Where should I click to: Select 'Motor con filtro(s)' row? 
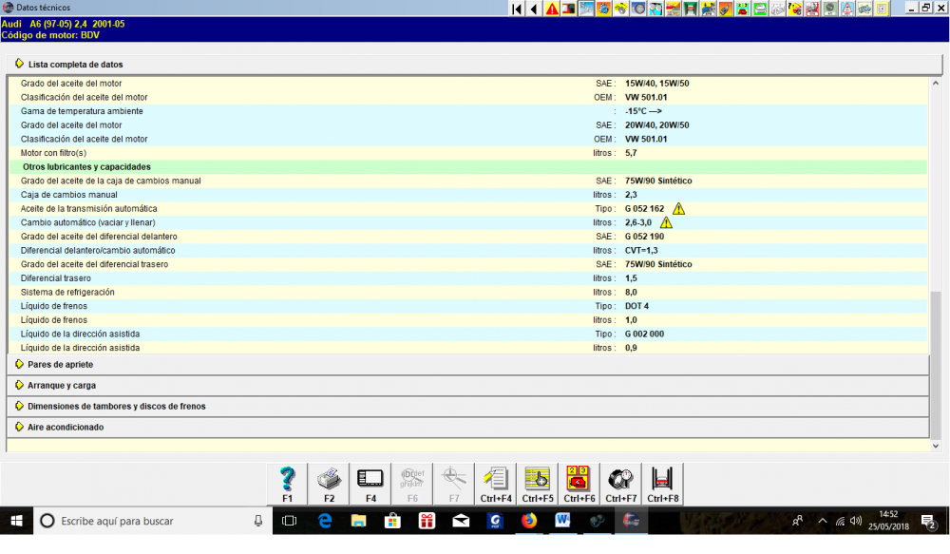pos(467,153)
